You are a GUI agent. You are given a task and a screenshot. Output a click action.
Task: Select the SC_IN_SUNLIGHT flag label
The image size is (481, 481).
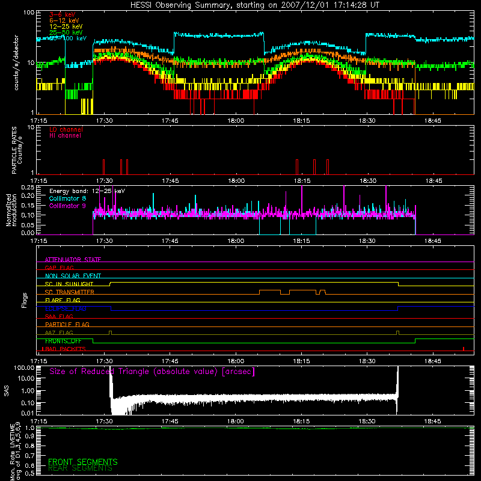(69, 284)
